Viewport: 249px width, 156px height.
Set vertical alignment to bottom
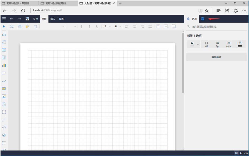pyautogui.click(x=174, y=27)
